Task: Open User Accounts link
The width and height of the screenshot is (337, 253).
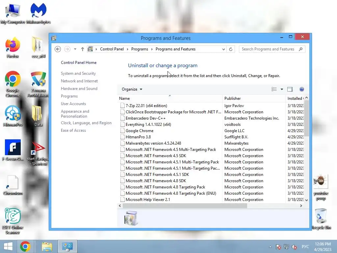Action: [x=73, y=103]
